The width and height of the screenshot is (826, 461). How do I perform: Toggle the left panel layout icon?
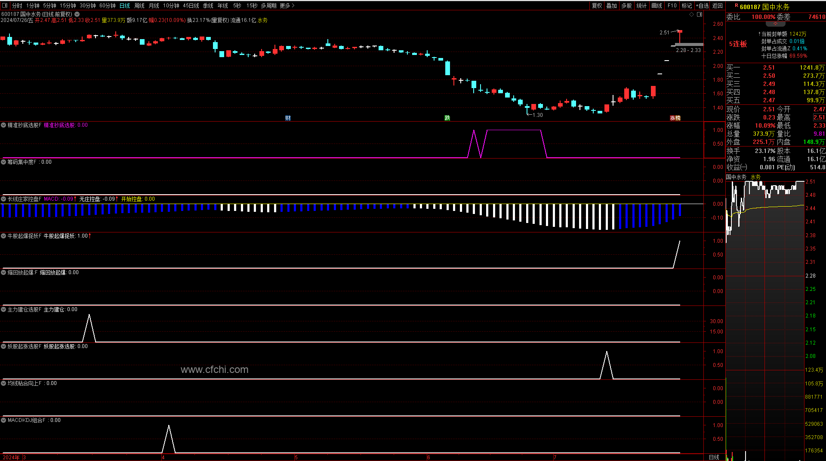[5, 6]
